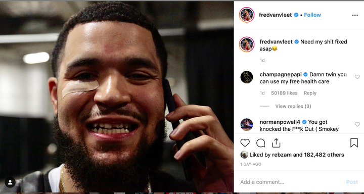
Task: Click Post to submit the comment
Action: click(352, 182)
